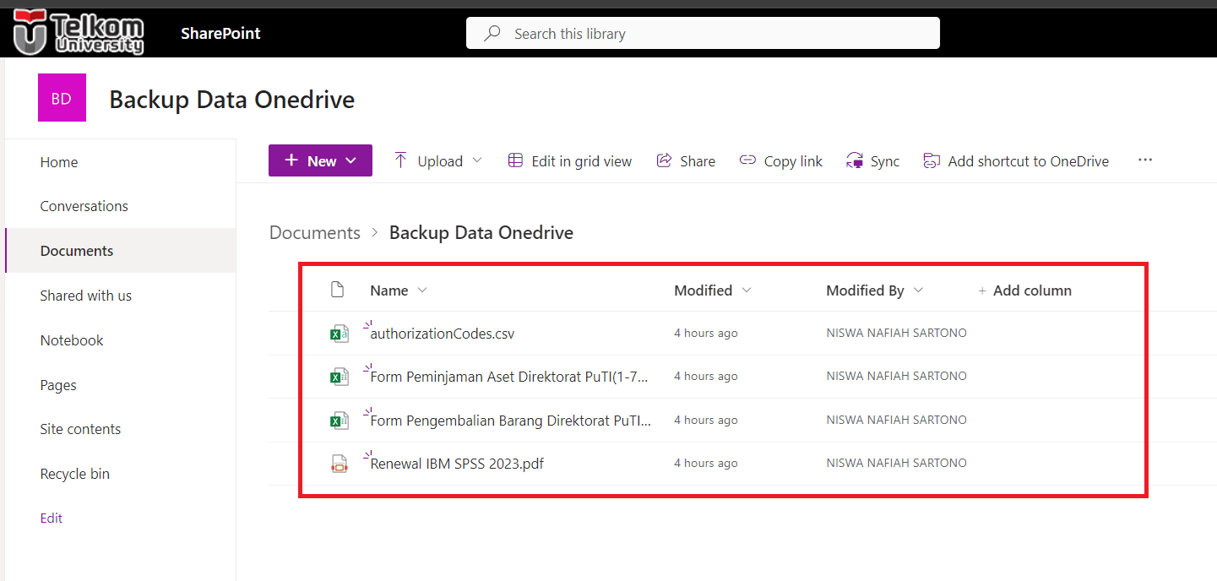This screenshot has width=1217, height=581.
Task: Expand the Upload dropdown chevron
Action: pyautogui.click(x=477, y=160)
